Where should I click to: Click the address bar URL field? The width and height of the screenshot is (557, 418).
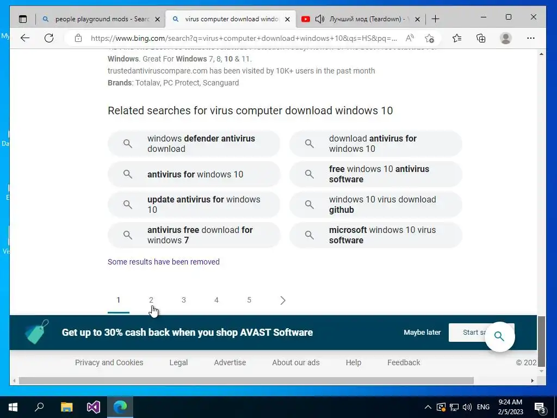pos(244,38)
